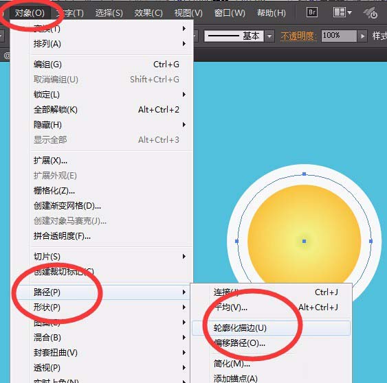Launch Adobe Bridge via Br icon
The image size is (387, 383).
tap(311, 12)
